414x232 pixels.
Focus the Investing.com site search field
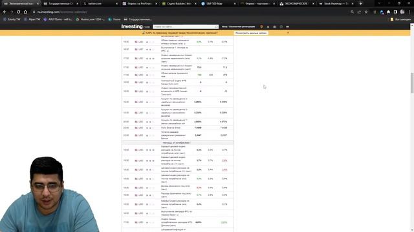pos(184,26)
